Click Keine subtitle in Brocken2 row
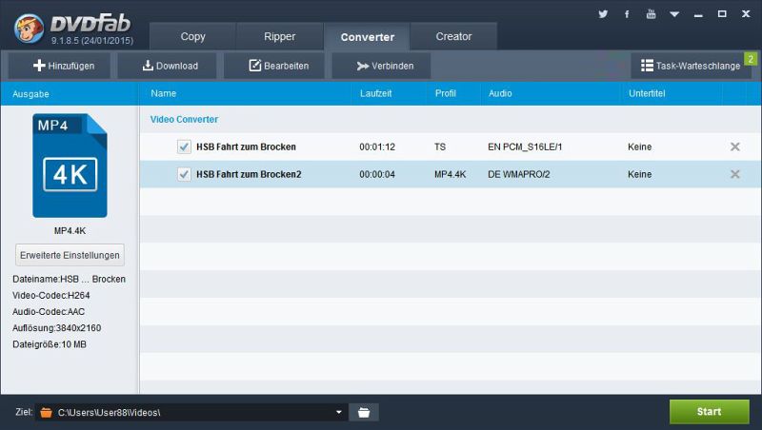Viewport: 762px width, 430px height. coord(639,174)
